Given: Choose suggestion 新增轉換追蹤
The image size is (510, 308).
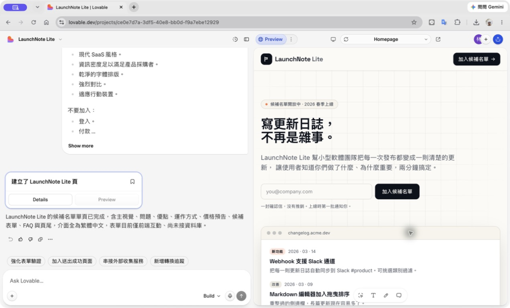Looking at the screenshot, I should click(169, 261).
